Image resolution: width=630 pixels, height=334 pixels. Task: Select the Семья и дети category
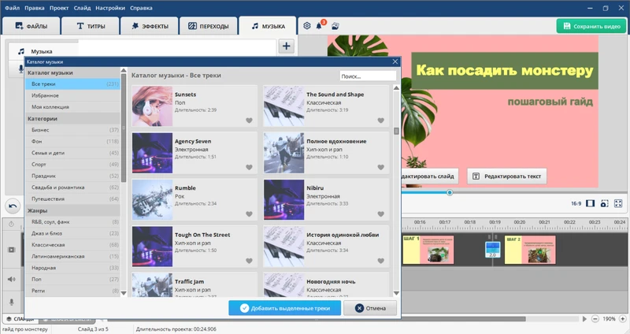click(x=72, y=153)
